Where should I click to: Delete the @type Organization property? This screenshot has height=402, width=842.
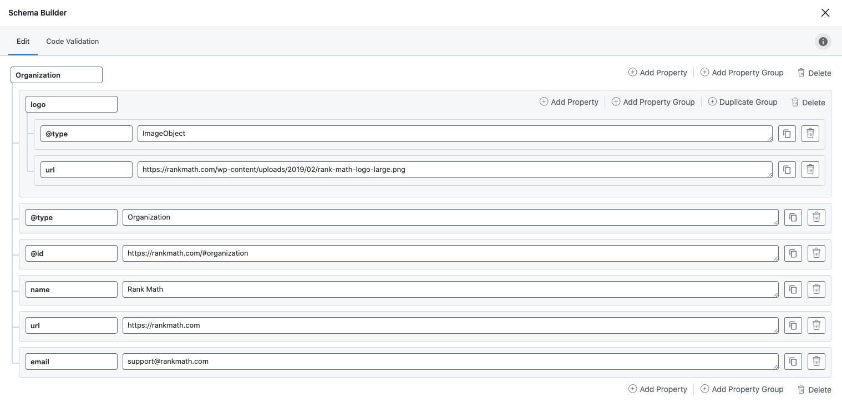pos(816,217)
